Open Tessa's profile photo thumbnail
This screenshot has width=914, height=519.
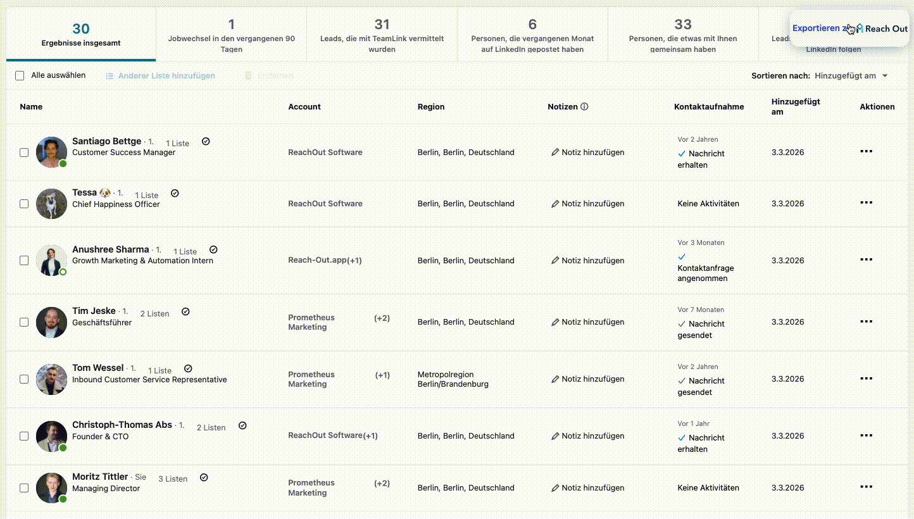point(51,204)
